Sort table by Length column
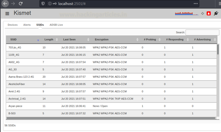This screenshot has height=132, width=221. pyautogui.click(x=50, y=39)
